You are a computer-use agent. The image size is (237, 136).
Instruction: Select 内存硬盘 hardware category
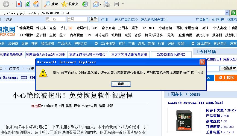click(76, 35)
